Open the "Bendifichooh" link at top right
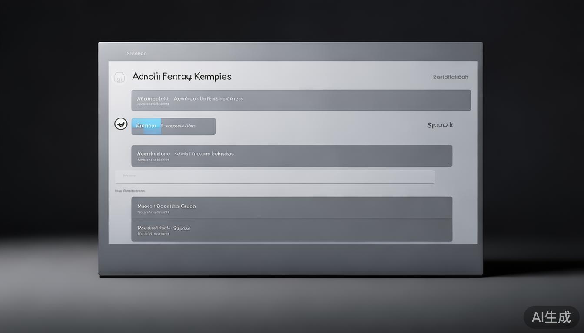 450,77
